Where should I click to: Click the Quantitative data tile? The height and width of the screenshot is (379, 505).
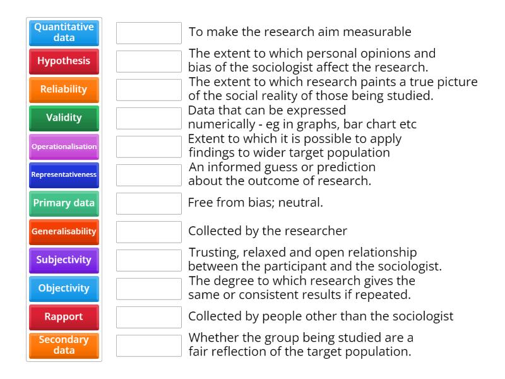coord(64,33)
